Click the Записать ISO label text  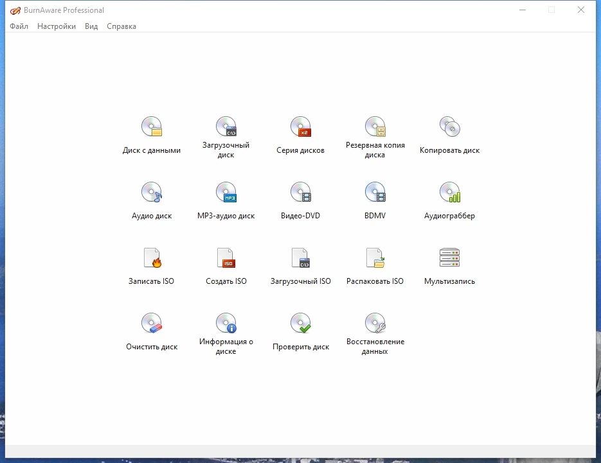152,281
